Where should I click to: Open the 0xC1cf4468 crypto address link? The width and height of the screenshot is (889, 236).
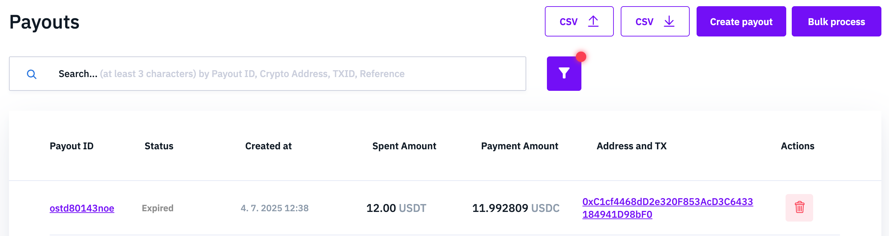(x=668, y=208)
